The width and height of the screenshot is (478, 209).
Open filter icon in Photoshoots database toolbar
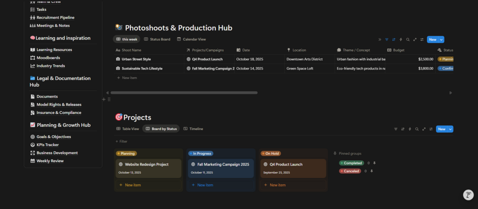click(387, 40)
